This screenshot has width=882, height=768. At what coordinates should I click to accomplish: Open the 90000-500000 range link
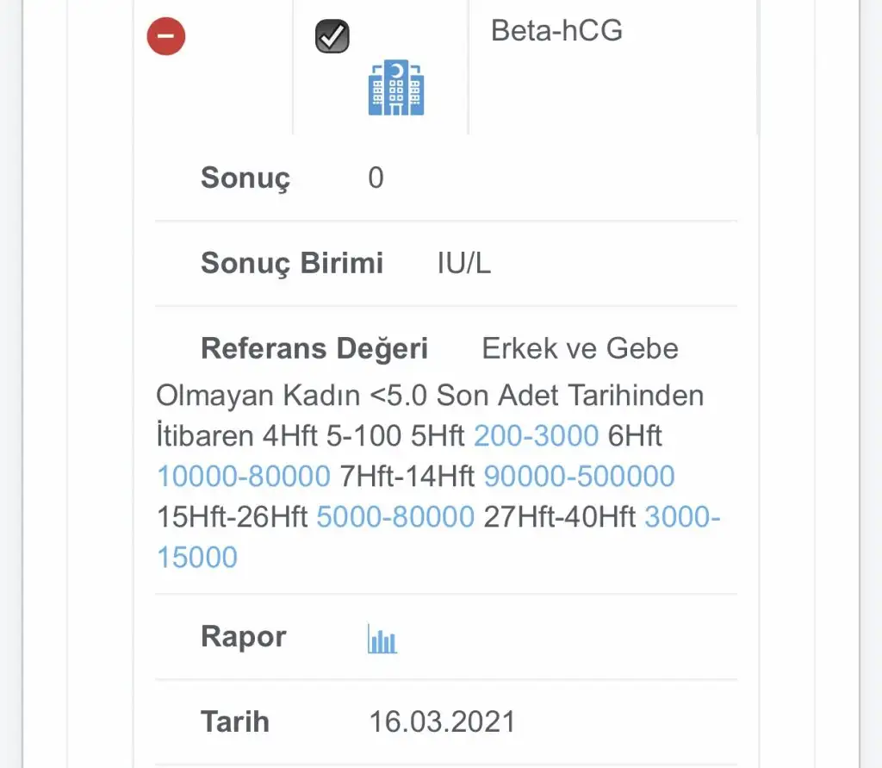(579, 476)
